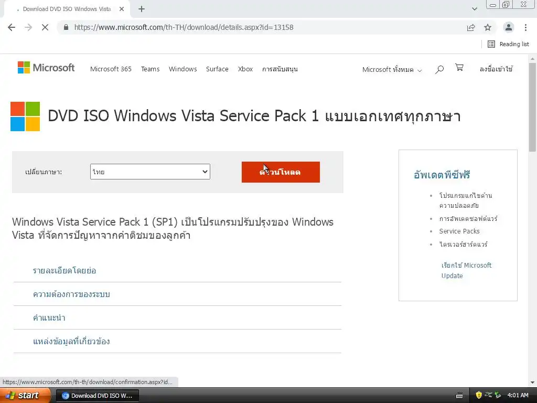Image resolution: width=537 pixels, height=403 pixels.
Task: Click the search magnifier icon
Action: click(x=439, y=70)
